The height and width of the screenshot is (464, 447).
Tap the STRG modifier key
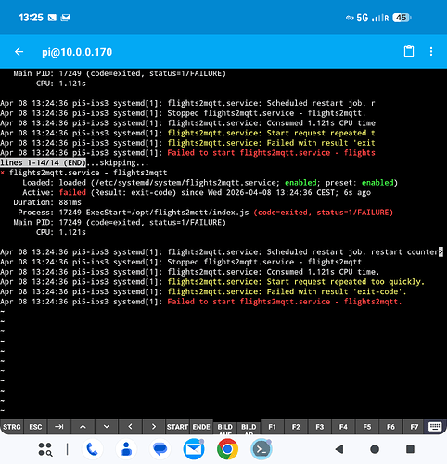coord(12,427)
